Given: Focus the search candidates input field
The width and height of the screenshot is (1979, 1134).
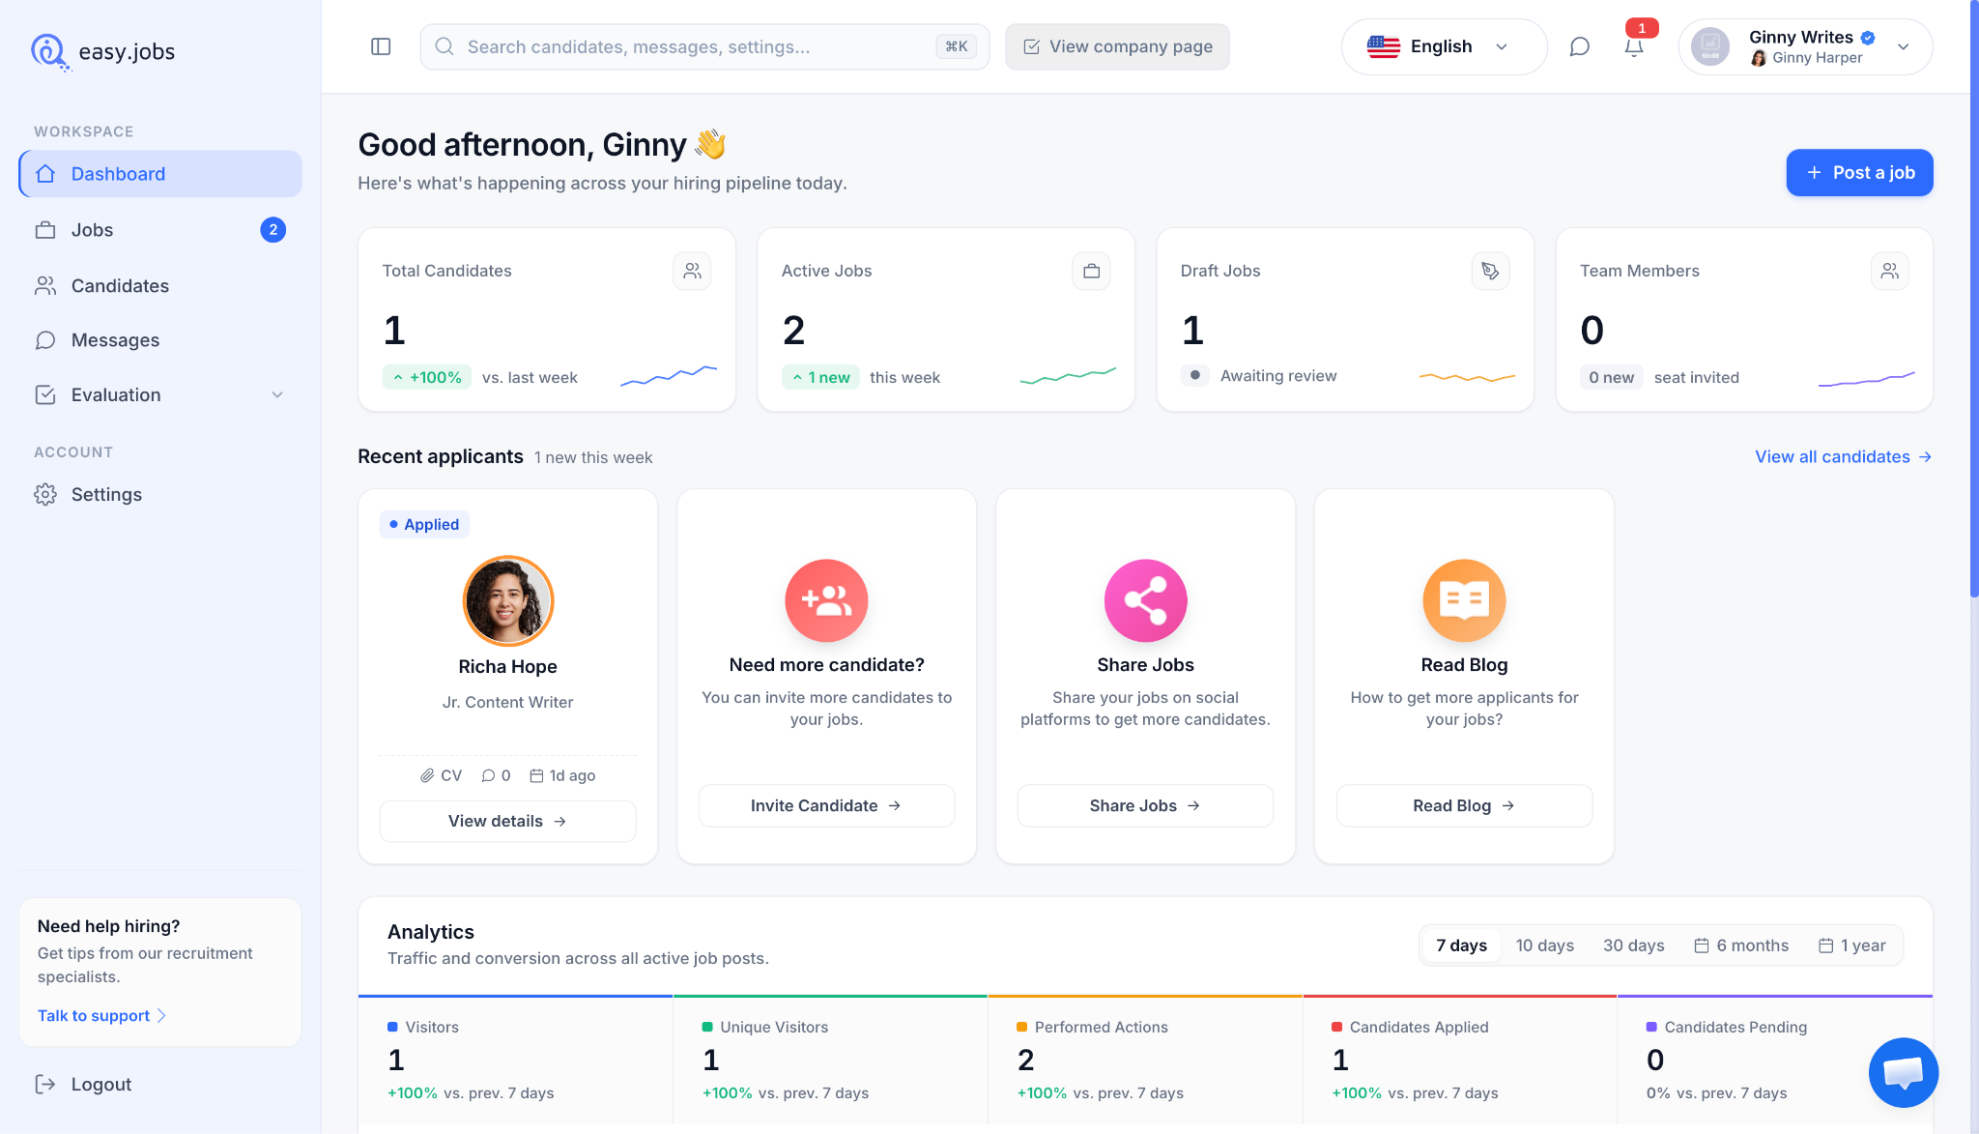Looking at the screenshot, I should coord(704,46).
